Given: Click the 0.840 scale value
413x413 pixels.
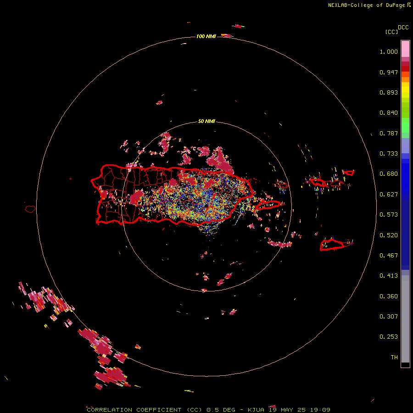Looking at the screenshot, I should [x=389, y=113].
